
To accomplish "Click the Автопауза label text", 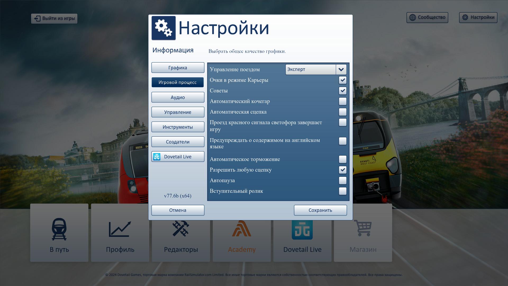I will click(x=222, y=181).
